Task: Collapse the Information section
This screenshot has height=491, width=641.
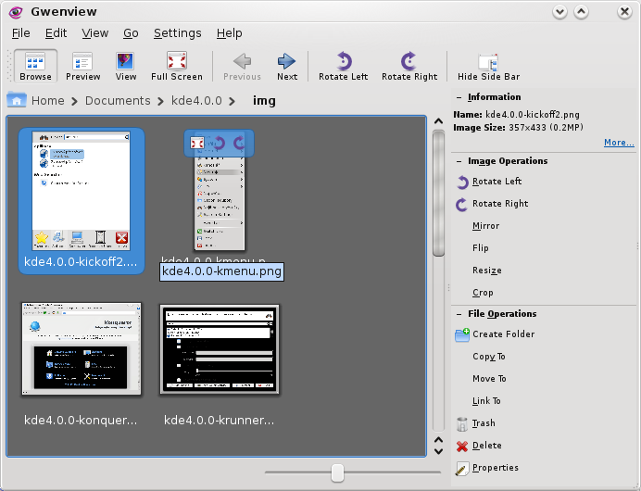Action: point(459,97)
